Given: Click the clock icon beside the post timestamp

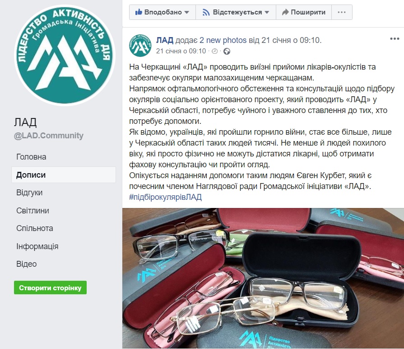Looking at the screenshot, I should (214, 52).
